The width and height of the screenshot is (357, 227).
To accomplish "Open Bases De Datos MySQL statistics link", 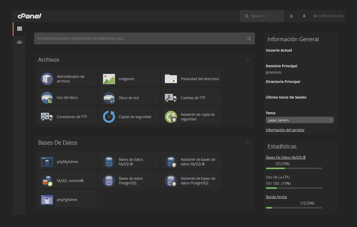I will pos(286,157).
